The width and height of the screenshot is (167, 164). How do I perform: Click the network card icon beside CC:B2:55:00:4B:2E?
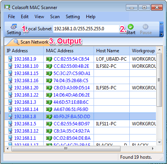[x=49, y=66]
